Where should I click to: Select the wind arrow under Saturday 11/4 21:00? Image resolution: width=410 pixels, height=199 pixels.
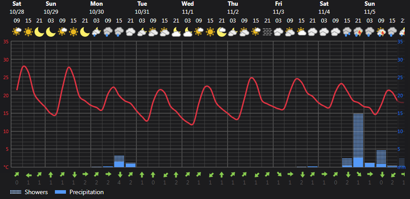[x=359, y=175]
